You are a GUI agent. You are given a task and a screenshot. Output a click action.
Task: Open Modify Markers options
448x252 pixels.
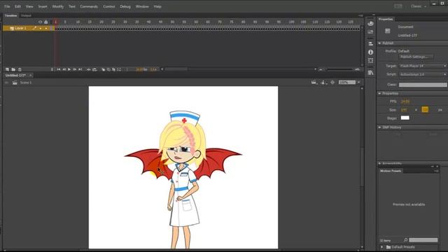point(119,69)
